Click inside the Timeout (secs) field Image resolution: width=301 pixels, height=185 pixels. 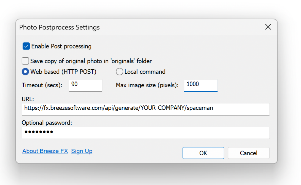[85, 85]
